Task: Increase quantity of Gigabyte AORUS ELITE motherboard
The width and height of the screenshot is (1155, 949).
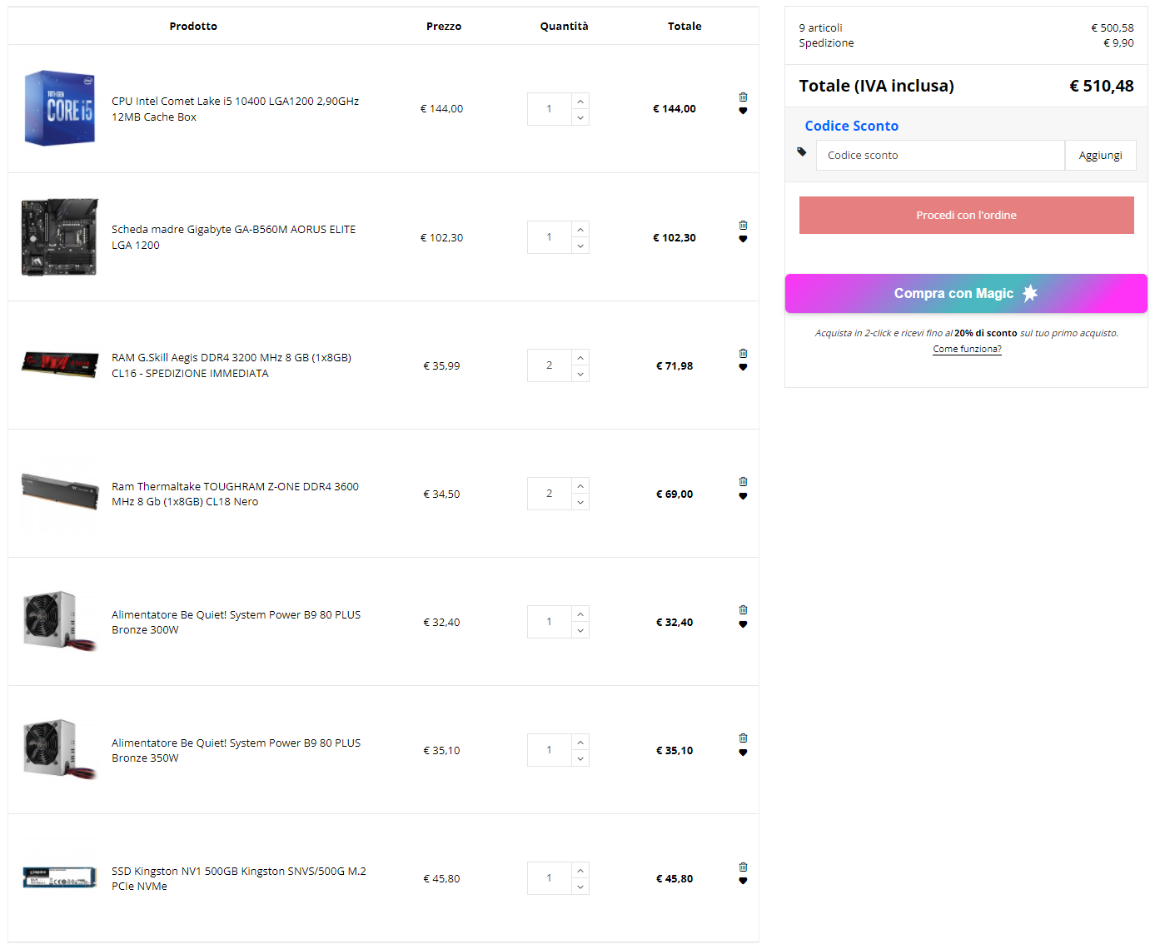Action: click(x=580, y=229)
